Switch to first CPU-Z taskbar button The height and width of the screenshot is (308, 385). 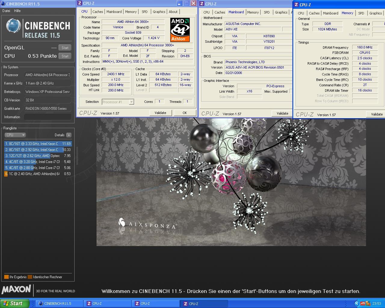coord(107,303)
